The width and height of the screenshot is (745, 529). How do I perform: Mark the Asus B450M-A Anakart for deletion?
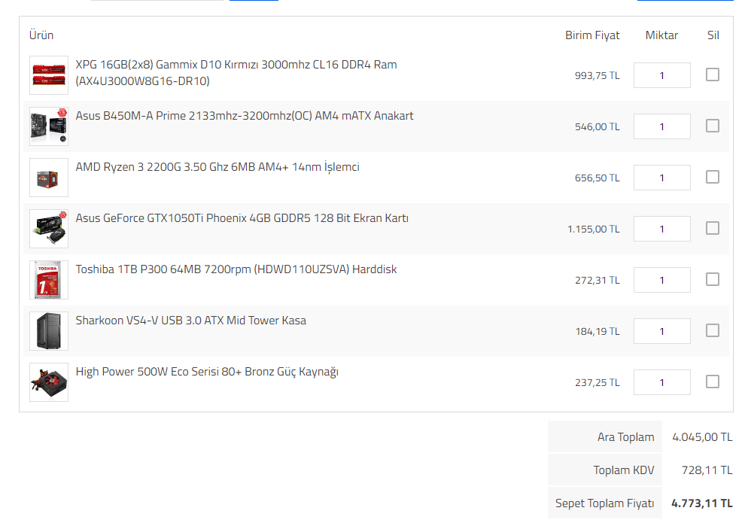click(712, 126)
